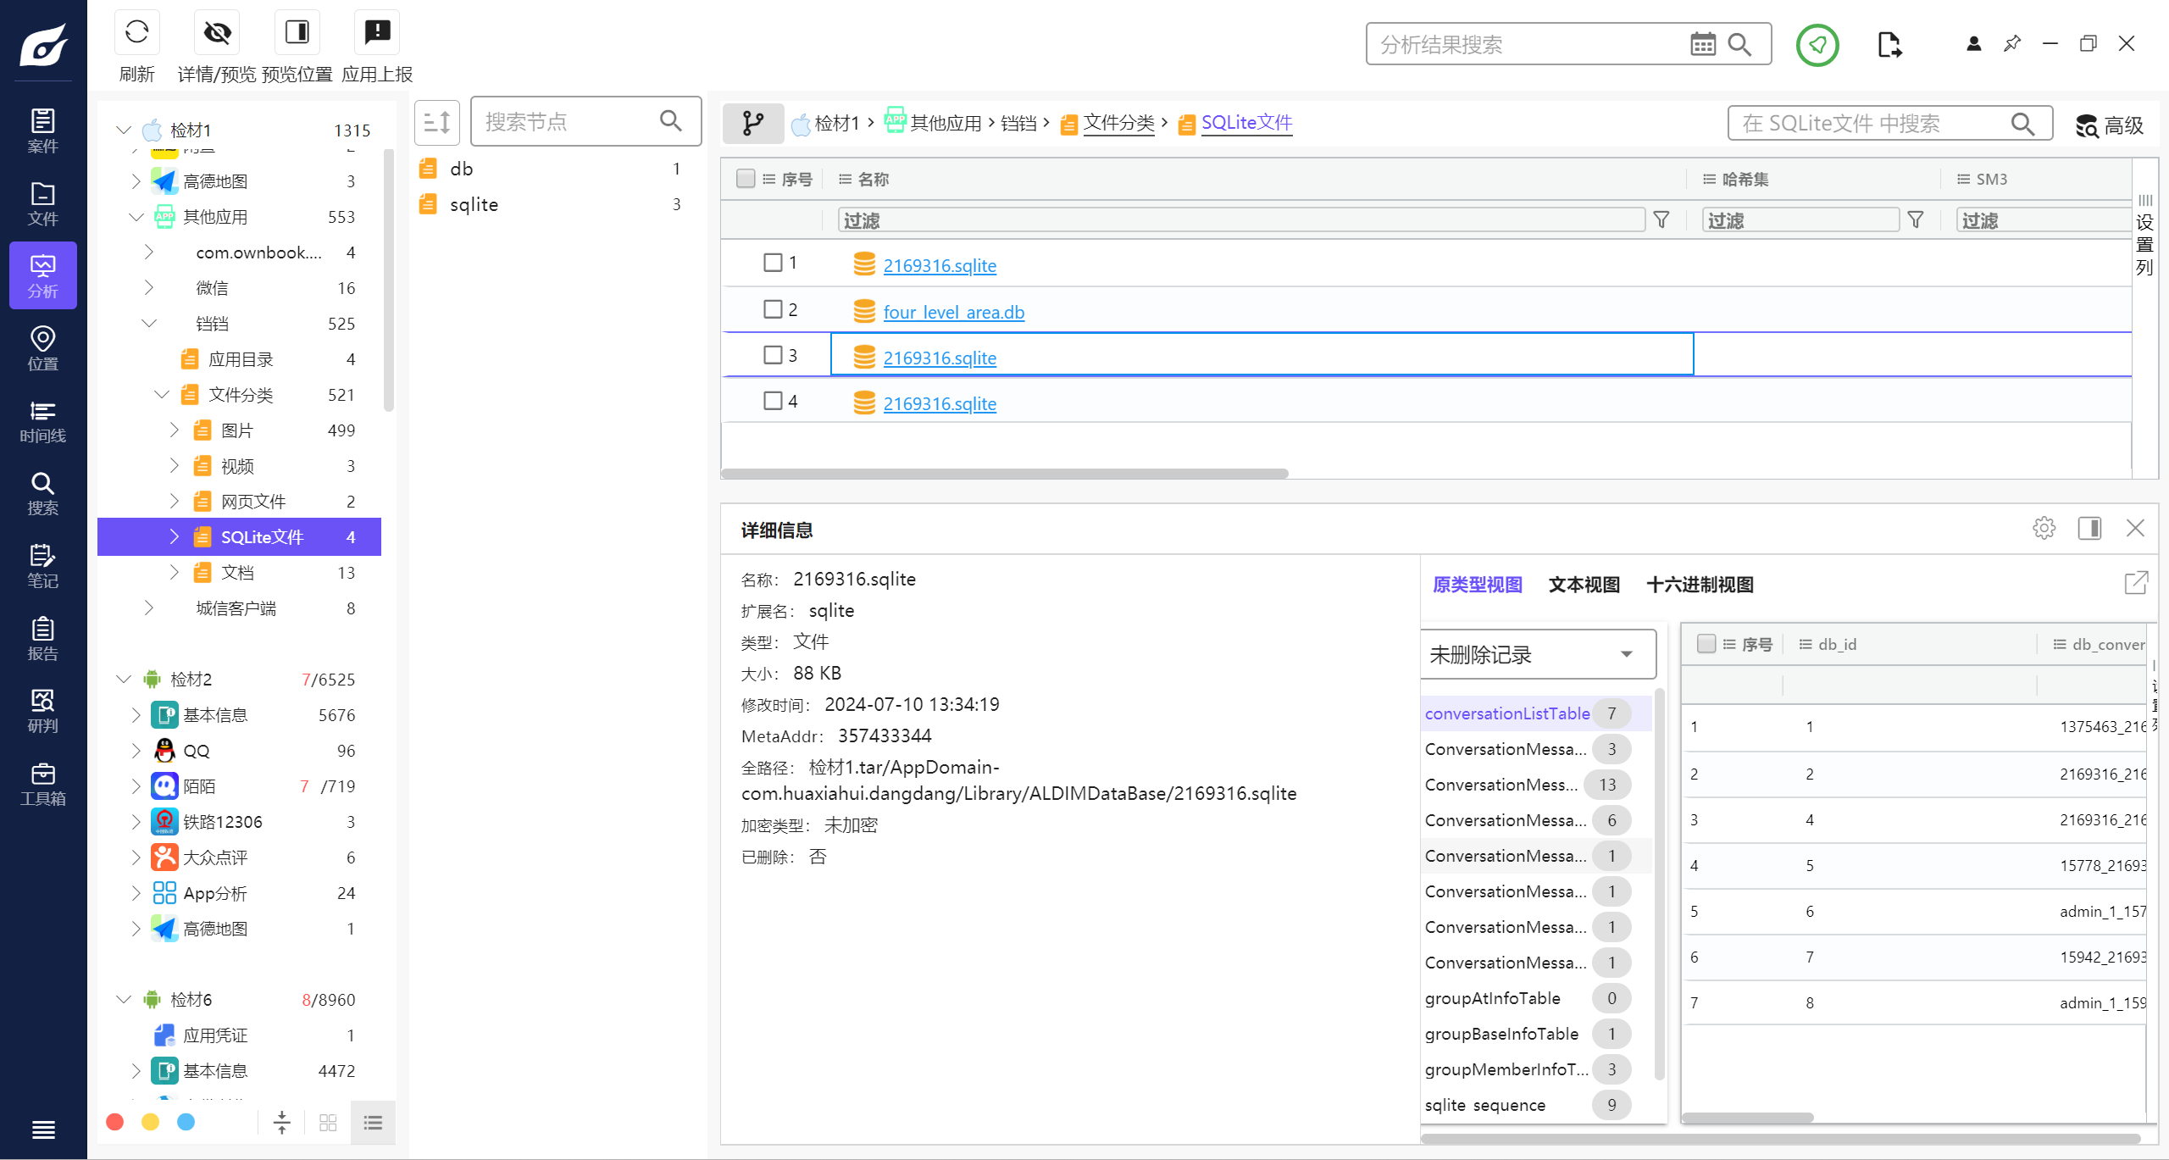The image size is (2169, 1160).
Task: Click the 应用上报 report icon
Action: click(x=377, y=33)
